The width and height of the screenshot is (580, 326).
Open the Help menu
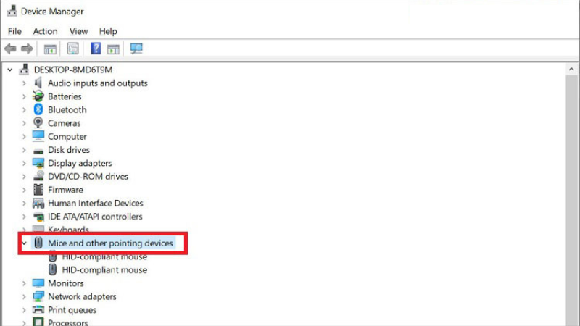click(108, 31)
